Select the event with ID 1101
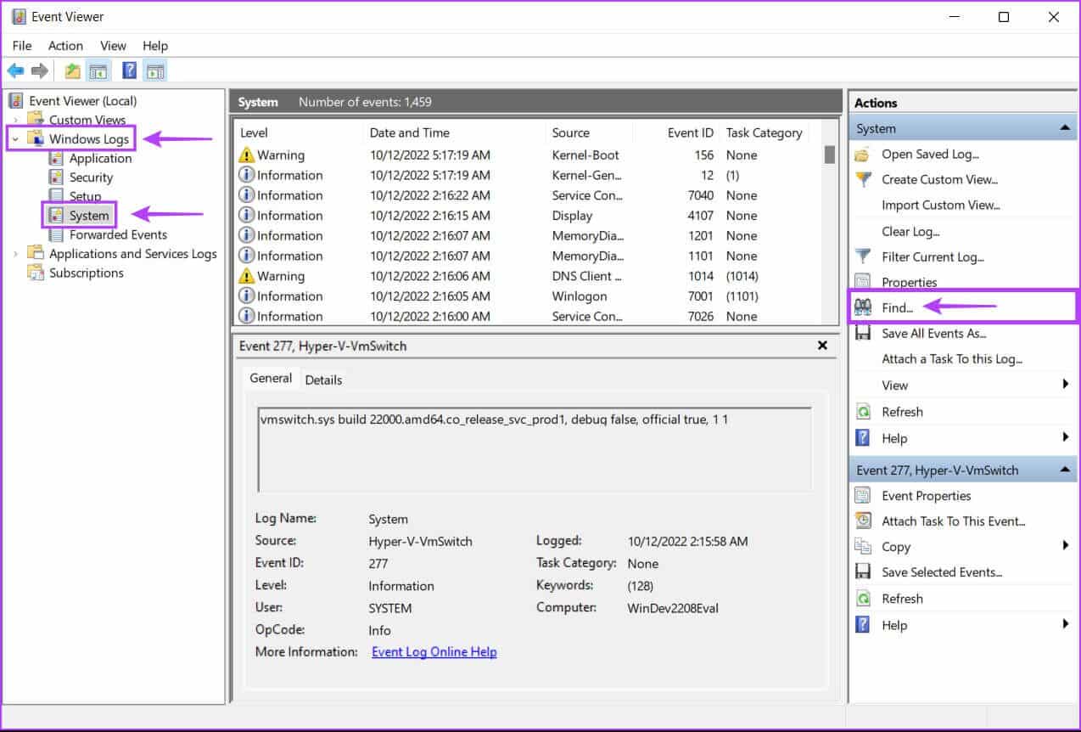The width and height of the screenshot is (1081, 732). point(527,256)
